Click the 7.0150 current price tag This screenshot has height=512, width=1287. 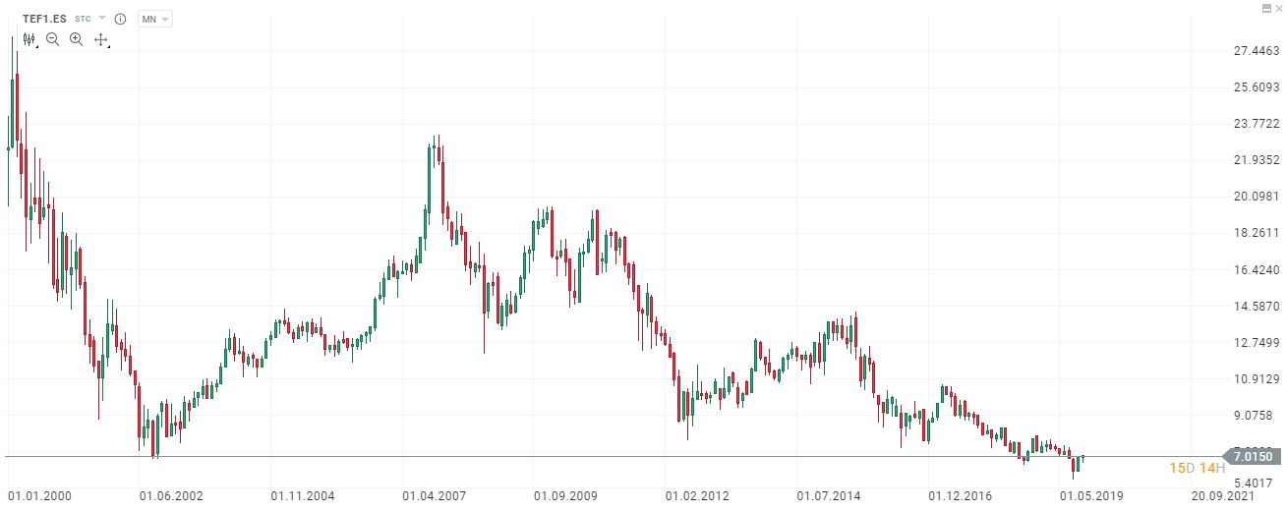coord(1253,456)
